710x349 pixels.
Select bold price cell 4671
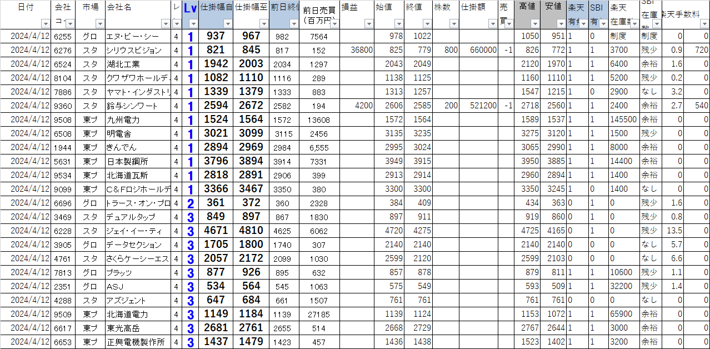(216, 231)
